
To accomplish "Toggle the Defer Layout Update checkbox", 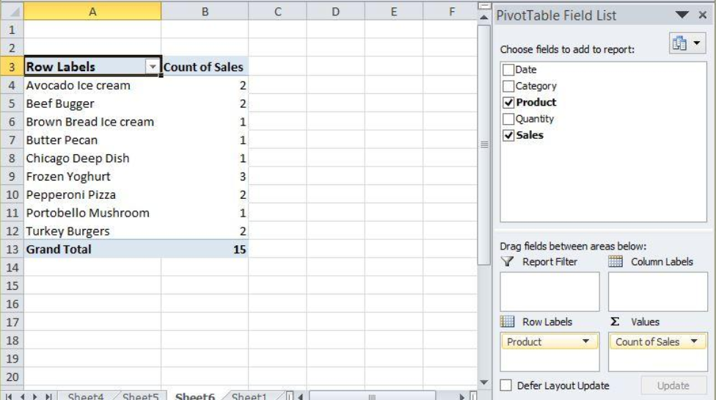I will point(505,385).
